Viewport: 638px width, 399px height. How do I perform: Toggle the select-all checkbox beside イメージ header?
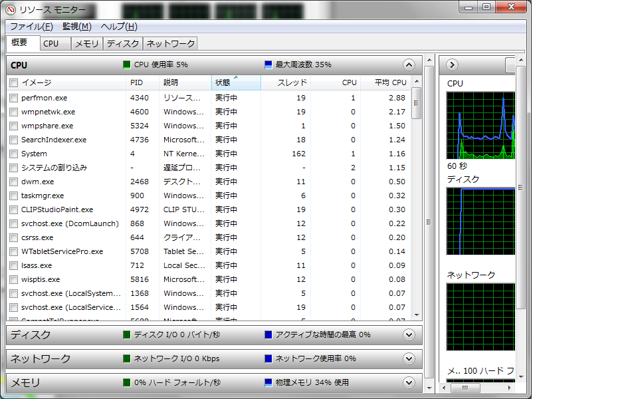coord(14,83)
